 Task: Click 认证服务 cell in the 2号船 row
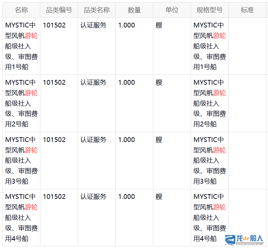[x=93, y=83]
